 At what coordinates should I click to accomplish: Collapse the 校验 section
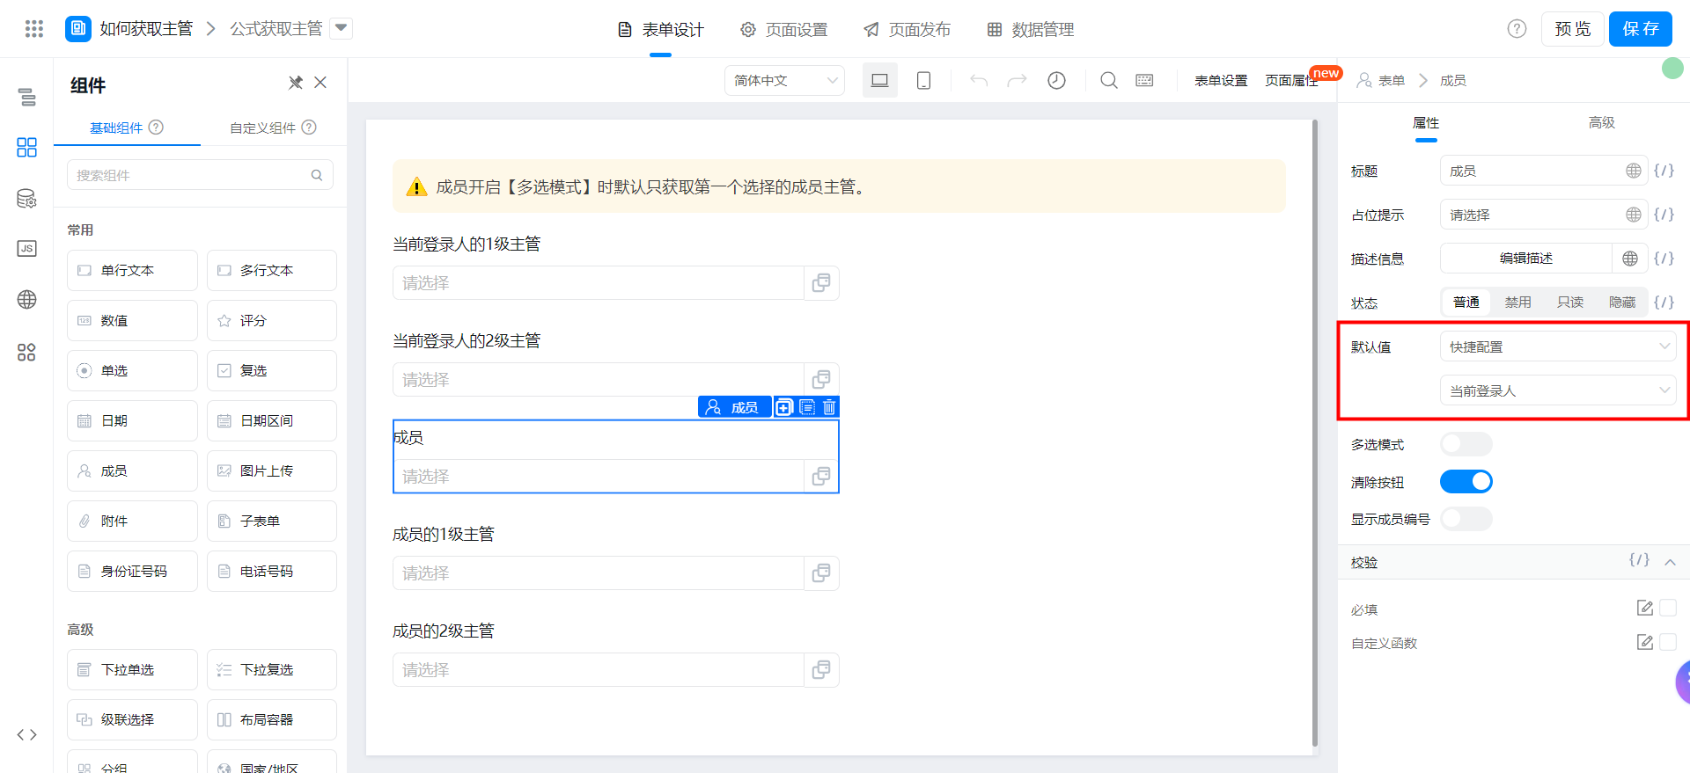coord(1670,562)
